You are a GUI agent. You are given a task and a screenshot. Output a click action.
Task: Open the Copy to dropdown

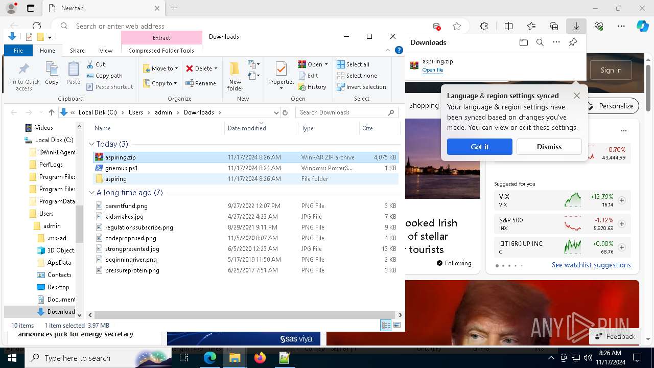[160, 83]
